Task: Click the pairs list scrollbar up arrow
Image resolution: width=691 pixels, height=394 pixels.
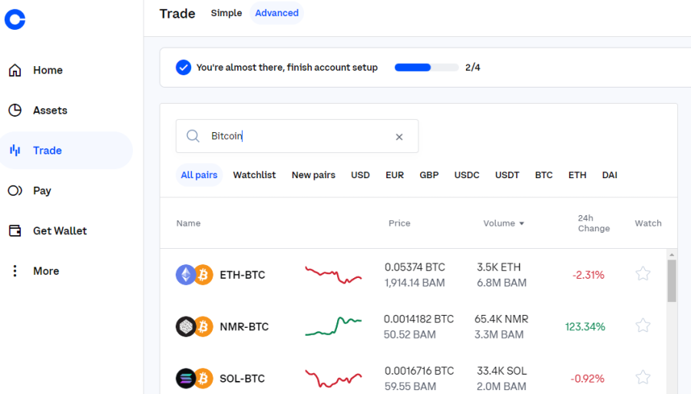Action: point(672,254)
